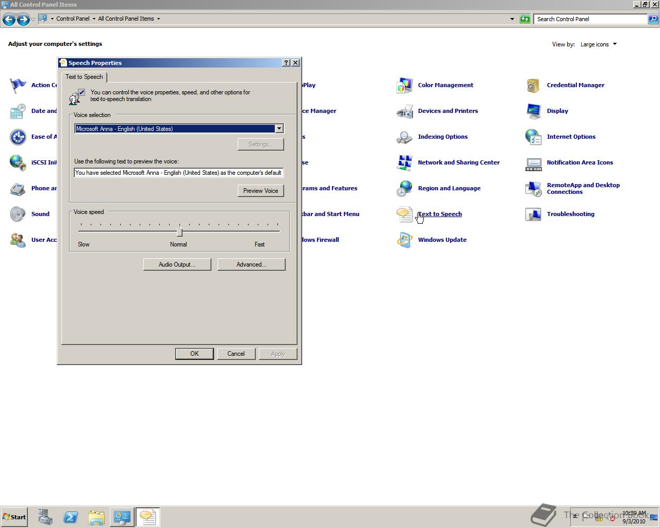Viewport: 660px width, 528px height.
Task: Click the Voice speed slider thumb
Action: (179, 232)
